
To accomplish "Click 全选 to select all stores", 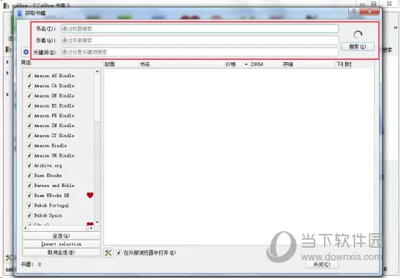I will coord(61,235).
